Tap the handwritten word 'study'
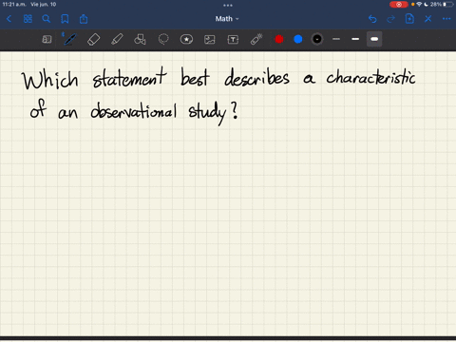Image resolution: width=456 pixels, height=342 pixels. [x=207, y=113]
